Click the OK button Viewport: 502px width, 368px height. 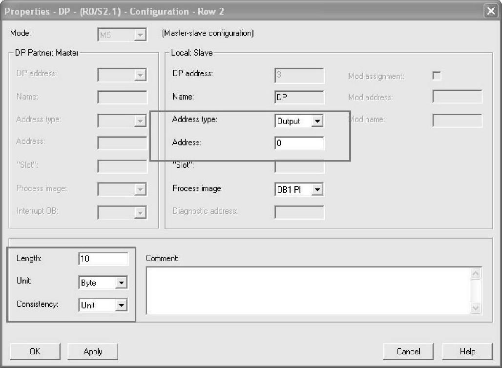click(35, 351)
